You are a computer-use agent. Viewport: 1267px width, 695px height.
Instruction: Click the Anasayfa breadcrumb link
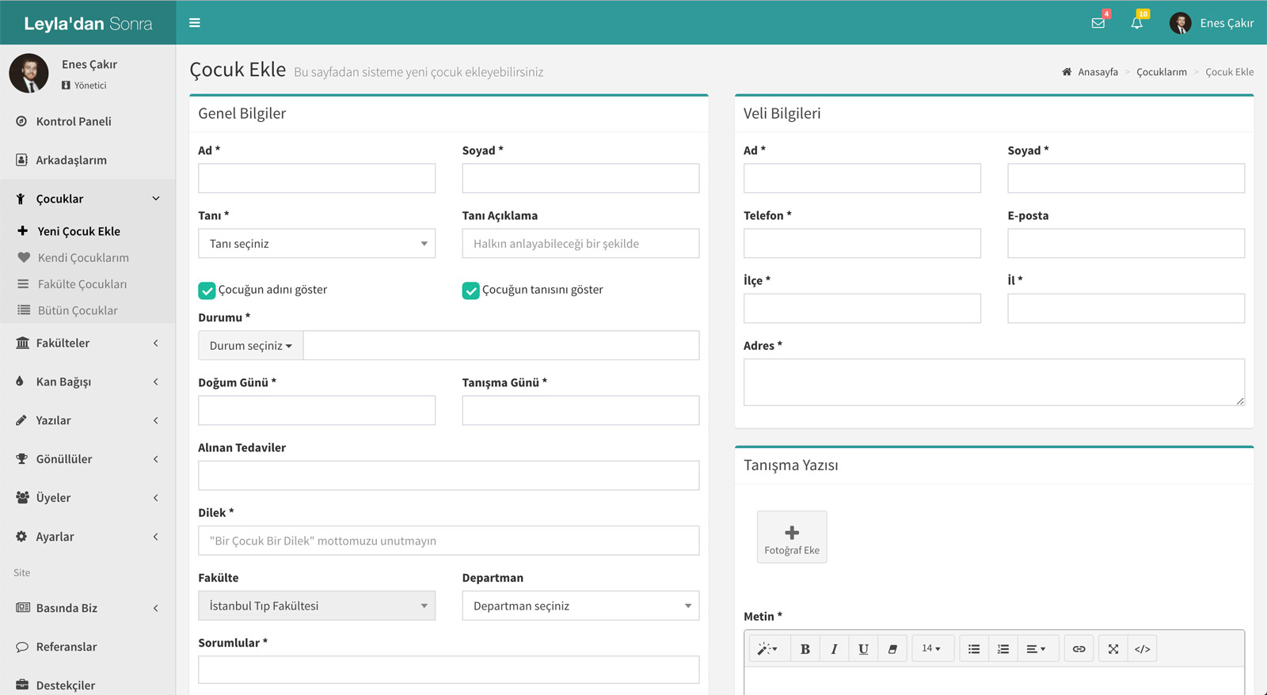pyautogui.click(x=1098, y=72)
